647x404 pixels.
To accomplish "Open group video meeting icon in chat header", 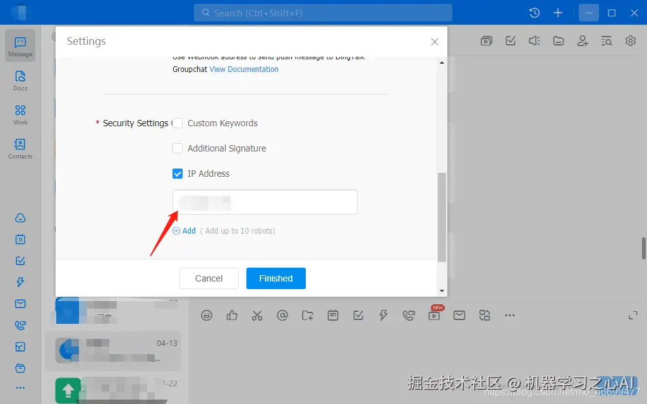I will [x=487, y=41].
